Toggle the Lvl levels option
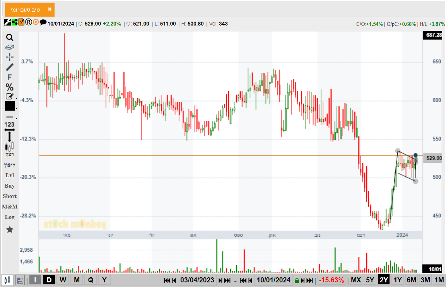 point(10,176)
